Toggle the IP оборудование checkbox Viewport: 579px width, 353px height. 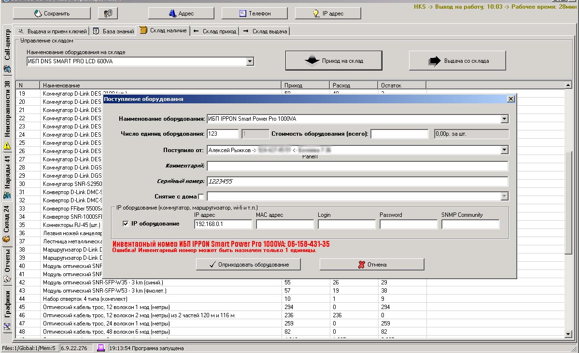[126, 224]
